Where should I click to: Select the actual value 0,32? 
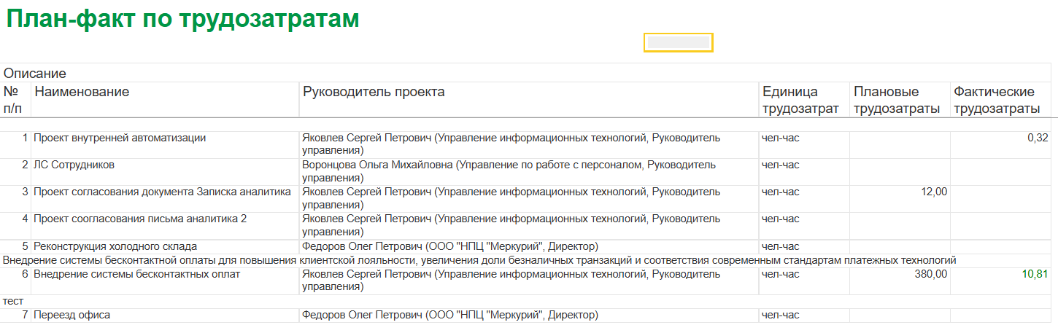(1037, 138)
